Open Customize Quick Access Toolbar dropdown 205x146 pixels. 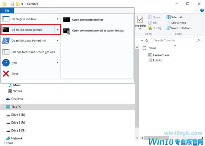coord(22,4)
